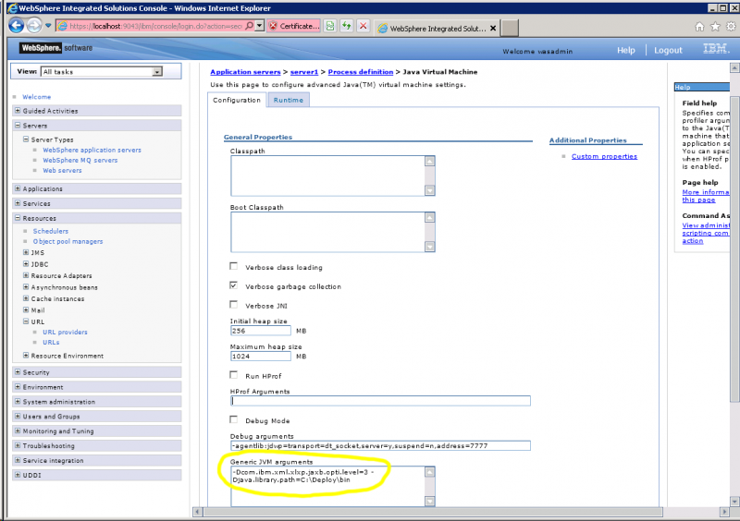This screenshot has width=740, height=521.
Task: Click Logout in the header
Action: (x=668, y=50)
